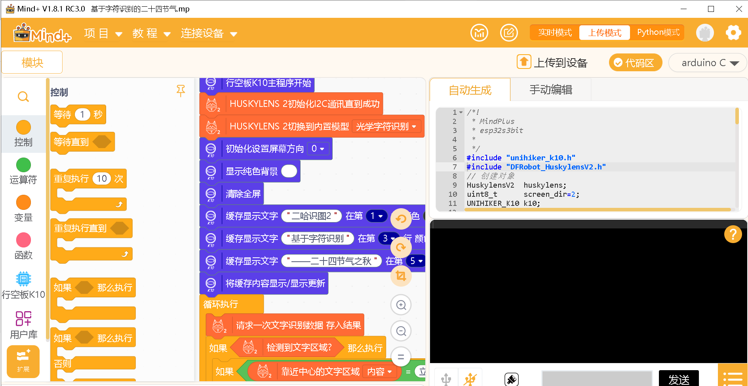
Task: Undo last action on the workspace
Action: click(x=401, y=219)
